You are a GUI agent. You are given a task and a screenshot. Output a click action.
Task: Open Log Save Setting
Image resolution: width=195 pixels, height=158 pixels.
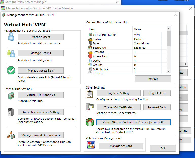[x=119, y=93]
